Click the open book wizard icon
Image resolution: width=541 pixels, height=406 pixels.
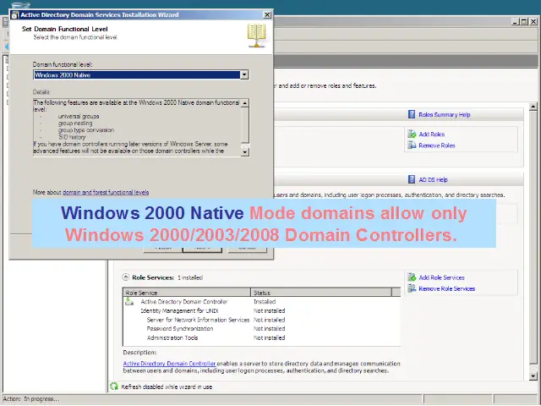(256, 36)
